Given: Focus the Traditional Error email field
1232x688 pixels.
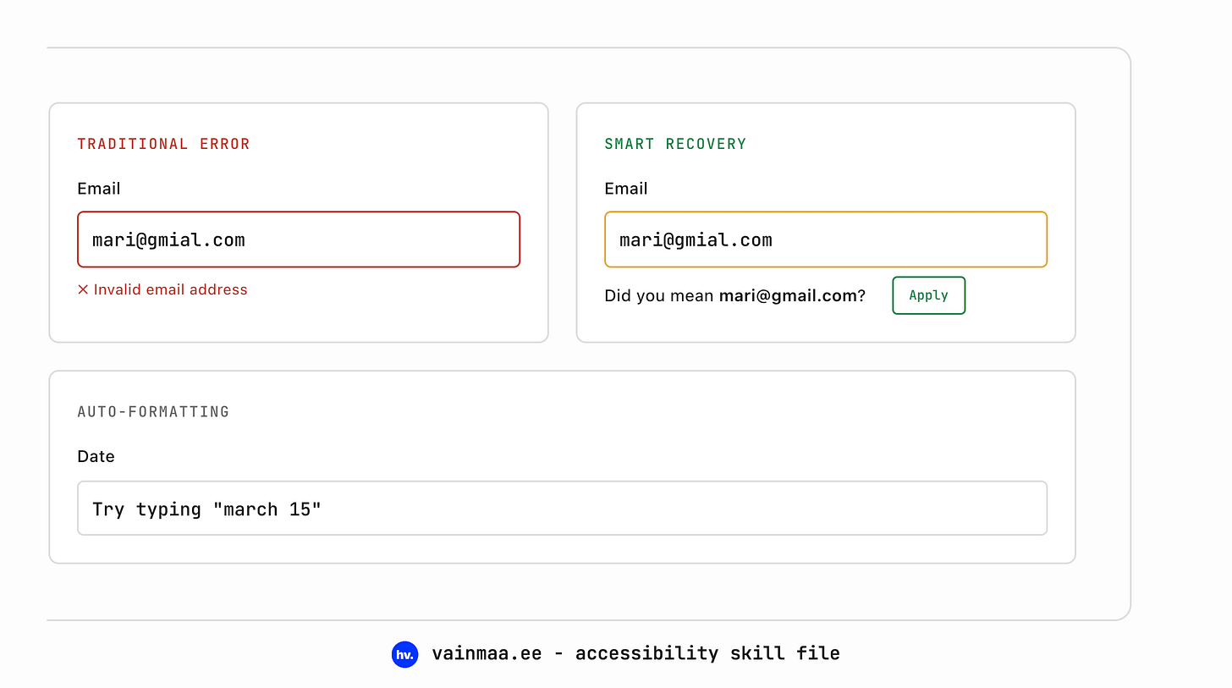Looking at the screenshot, I should [299, 239].
